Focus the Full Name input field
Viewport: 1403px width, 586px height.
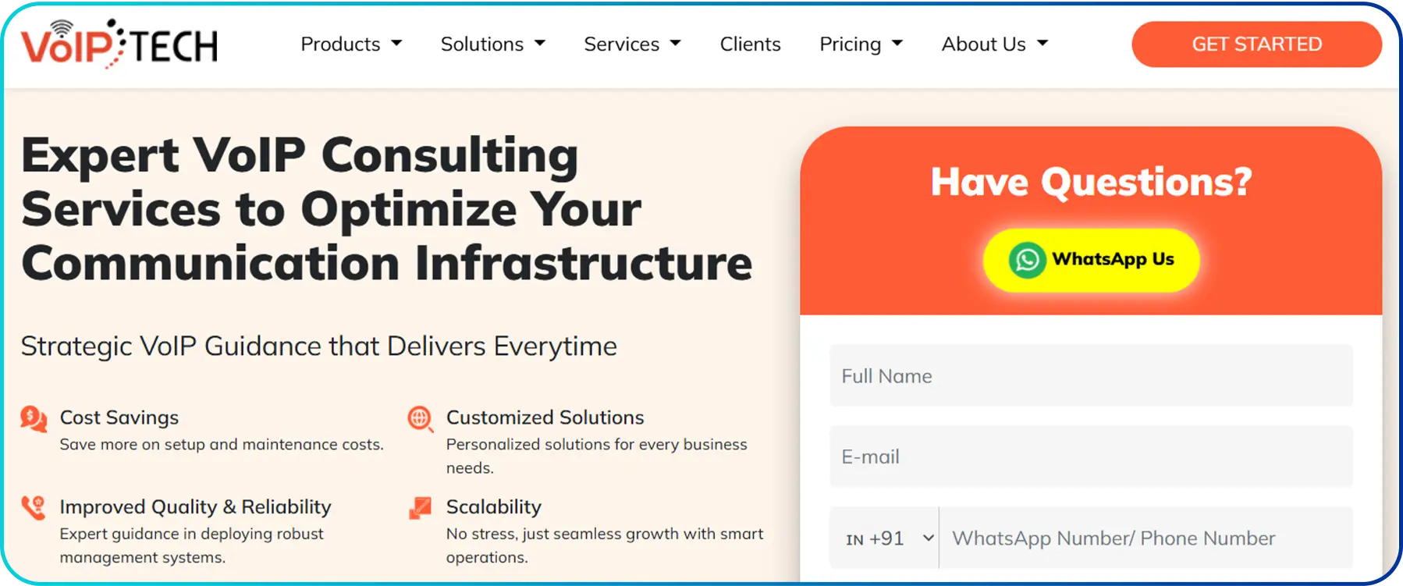pyautogui.click(x=1091, y=376)
